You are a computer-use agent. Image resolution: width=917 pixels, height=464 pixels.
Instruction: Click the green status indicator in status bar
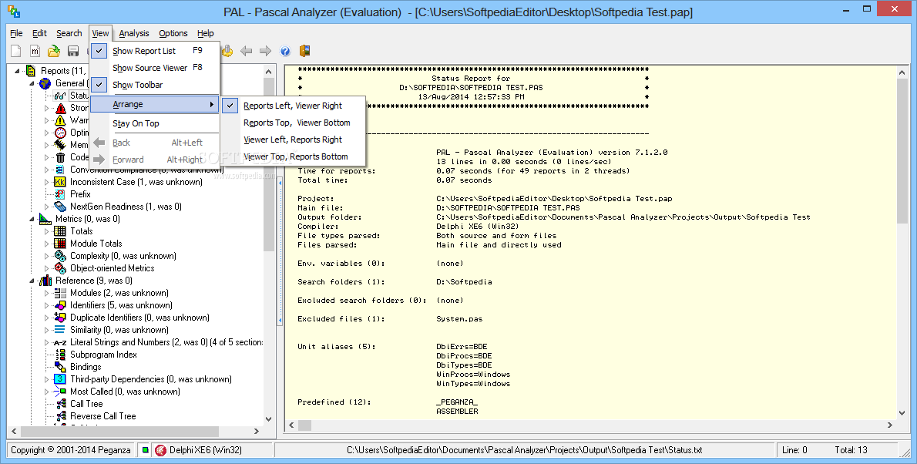point(145,450)
